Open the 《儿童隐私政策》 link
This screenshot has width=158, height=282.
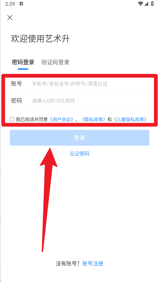(x=130, y=119)
